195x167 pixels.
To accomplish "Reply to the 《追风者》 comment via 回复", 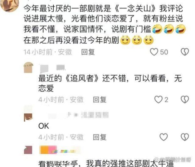I will [100, 100].
